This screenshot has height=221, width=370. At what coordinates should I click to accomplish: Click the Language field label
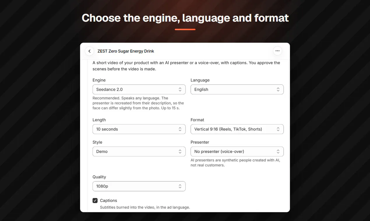(x=200, y=80)
